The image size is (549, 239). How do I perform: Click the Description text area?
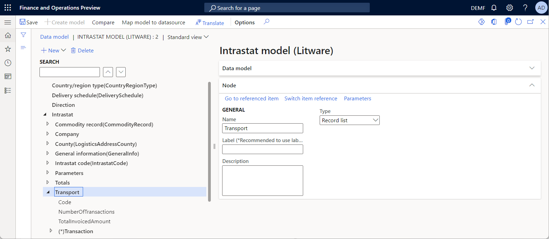[x=263, y=180]
